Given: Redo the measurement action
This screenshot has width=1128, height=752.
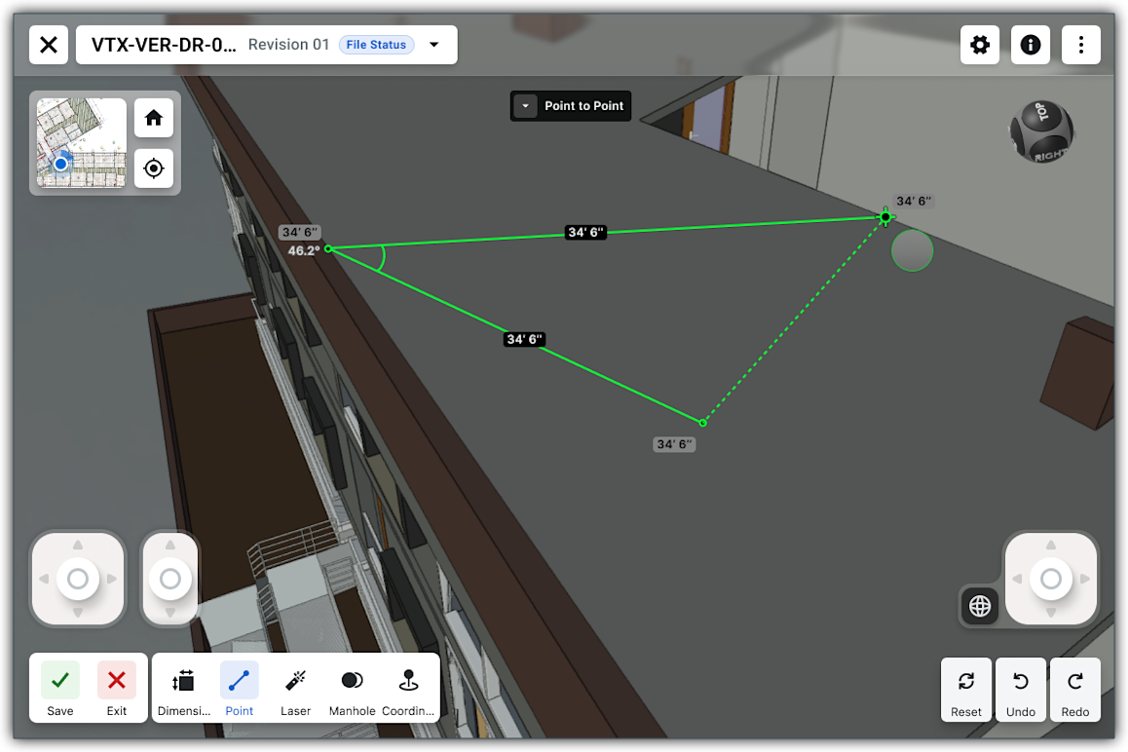Looking at the screenshot, I should pyautogui.click(x=1075, y=690).
